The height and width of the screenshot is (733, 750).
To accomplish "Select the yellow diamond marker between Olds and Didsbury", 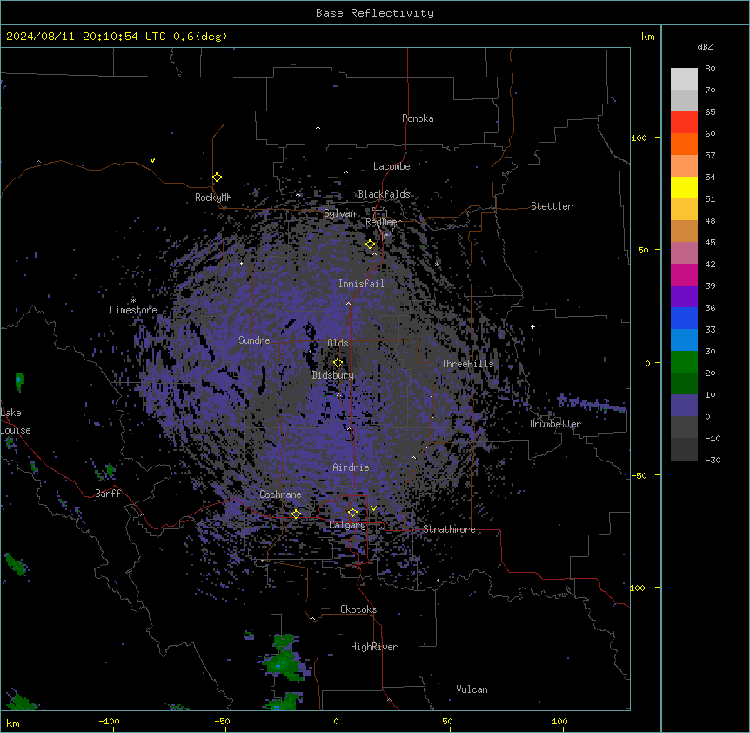I will coord(338,363).
